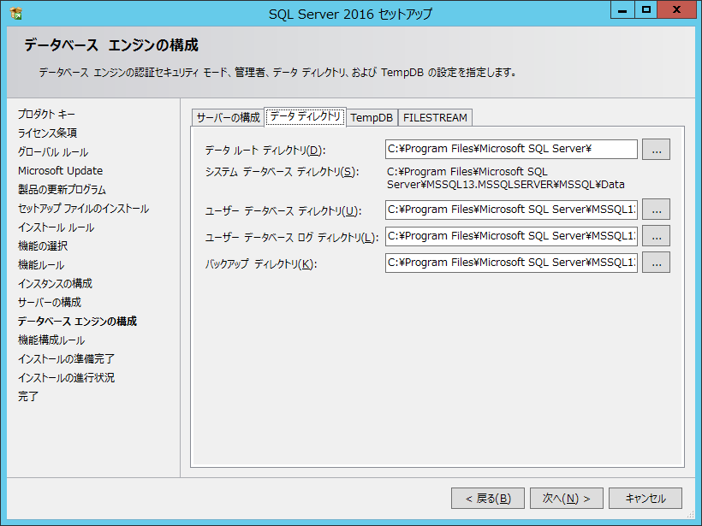Image resolution: width=702 pixels, height=526 pixels.
Task: Select インスタンスの構成 step in sidebar
Action: (55, 284)
